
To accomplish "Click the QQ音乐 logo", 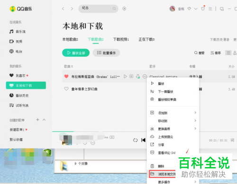I will tap(21, 9).
